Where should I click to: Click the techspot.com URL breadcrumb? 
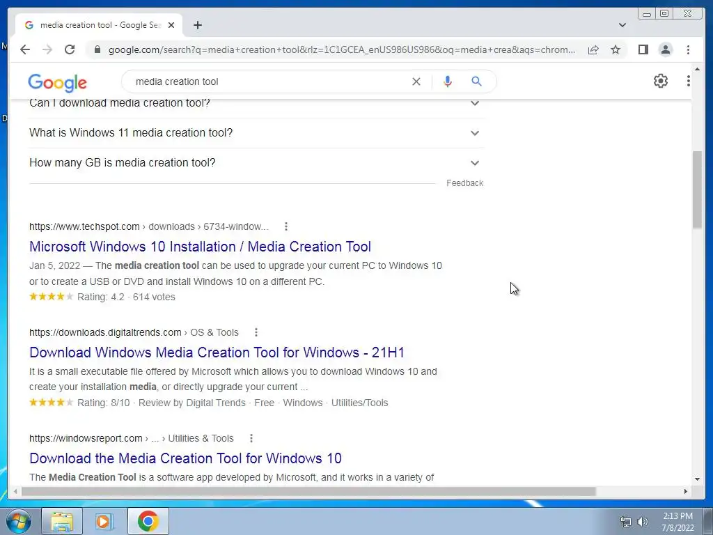coord(149,226)
